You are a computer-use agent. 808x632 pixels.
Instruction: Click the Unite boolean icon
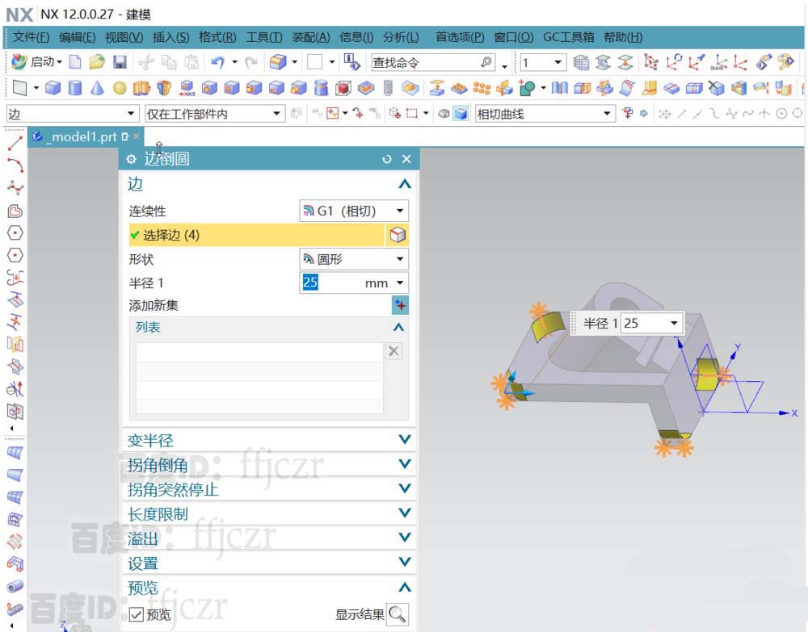point(526,88)
